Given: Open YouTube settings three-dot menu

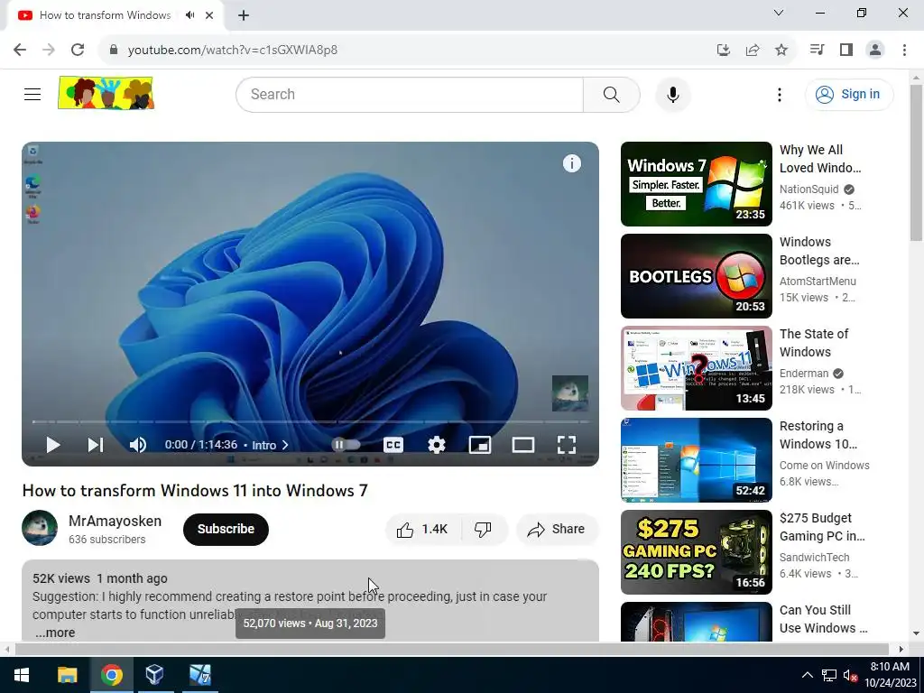Looking at the screenshot, I should [x=779, y=94].
